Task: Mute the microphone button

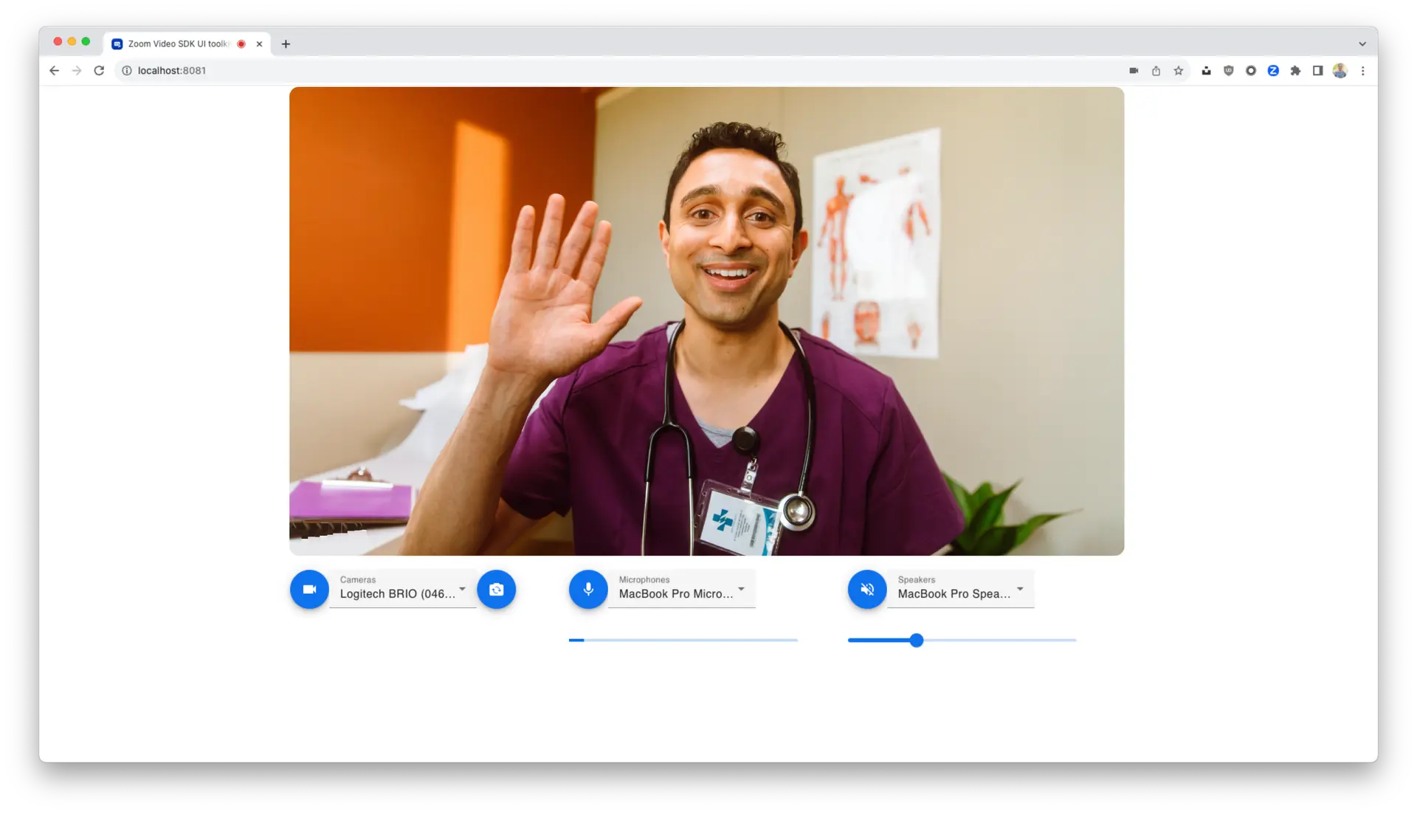Action: 588,589
